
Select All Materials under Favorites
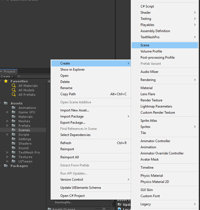coord(28,85)
